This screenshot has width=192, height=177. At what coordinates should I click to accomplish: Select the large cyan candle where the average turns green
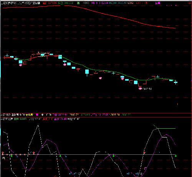point(60,57)
